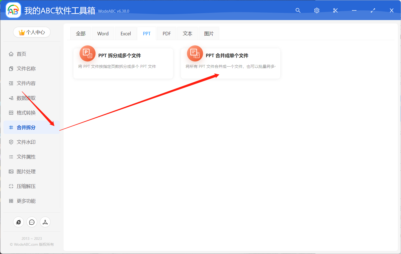Open 文件属性 (file properties) section
This screenshot has width=401, height=254.
pyautogui.click(x=26, y=157)
